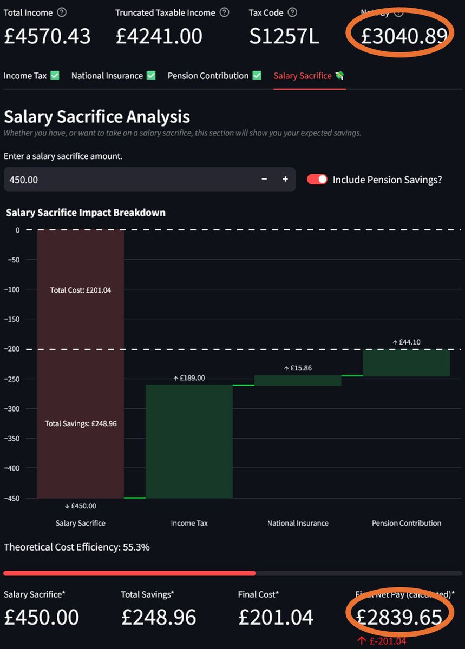The width and height of the screenshot is (465, 649).
Task: Switch to the Income Tax tab
Action: point(31,76)
